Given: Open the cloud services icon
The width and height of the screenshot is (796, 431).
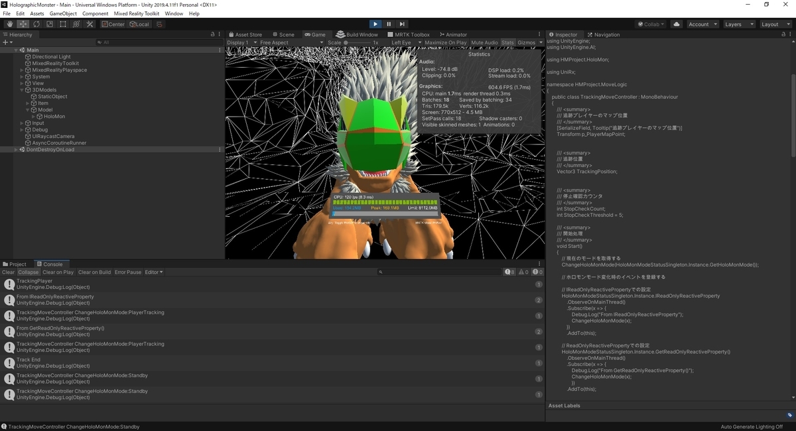Looking at the screenshot, I should pyautogui.click(x=676, y=24).
